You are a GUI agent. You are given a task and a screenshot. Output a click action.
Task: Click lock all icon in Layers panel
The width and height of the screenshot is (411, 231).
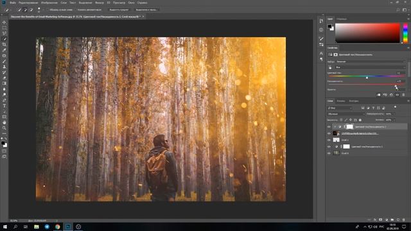click(x=360, y=120)
